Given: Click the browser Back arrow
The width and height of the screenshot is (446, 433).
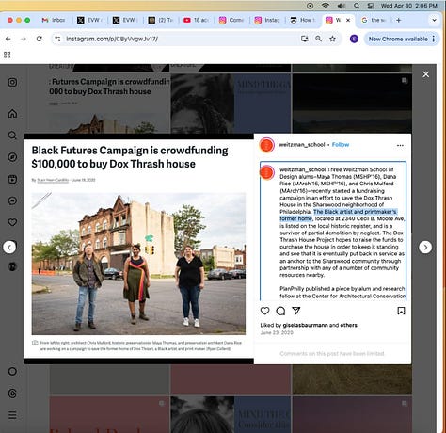Looking at the screenshot, I should click(8, 39).
